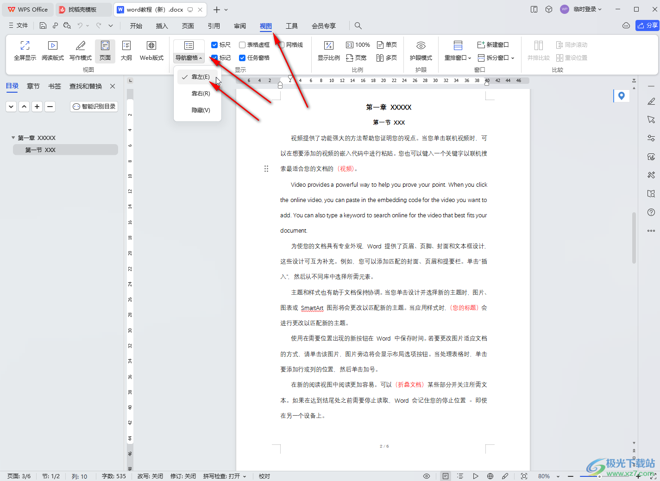Click the smart recognize TOC button
This screenshot has width=660, height=481.
click(94, 107)
